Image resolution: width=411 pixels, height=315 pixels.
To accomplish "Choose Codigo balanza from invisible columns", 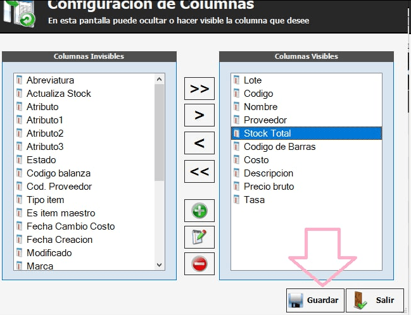I will [x=58, y=173].
